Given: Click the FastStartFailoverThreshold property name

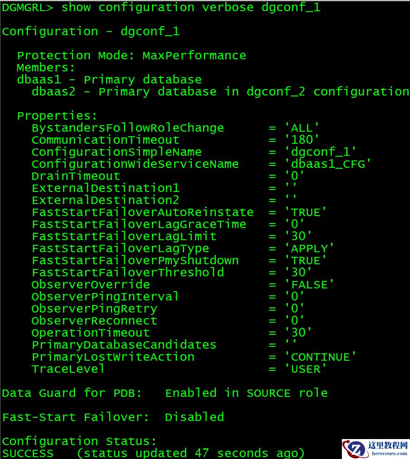Looking at the screenshot, I should [127, 273].
